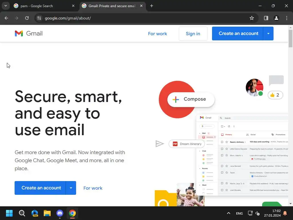Screen dimensions: 293x220
Task: Open Chrome three-dot menu
Action: (287, 18)
